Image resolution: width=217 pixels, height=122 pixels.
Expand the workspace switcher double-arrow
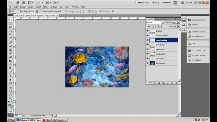(x=175, y=3)
